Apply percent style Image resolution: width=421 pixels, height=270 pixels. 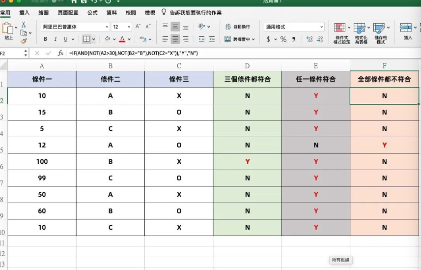tap(283, 39)
